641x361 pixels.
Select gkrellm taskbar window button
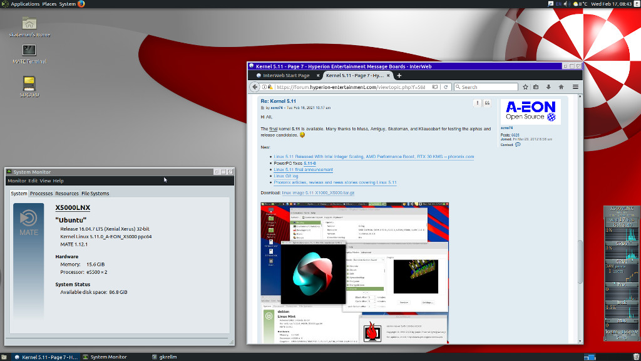pyautogui.click(x=165, y=357)
